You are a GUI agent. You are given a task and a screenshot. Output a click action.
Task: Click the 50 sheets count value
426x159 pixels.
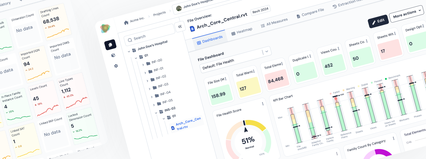356,58
